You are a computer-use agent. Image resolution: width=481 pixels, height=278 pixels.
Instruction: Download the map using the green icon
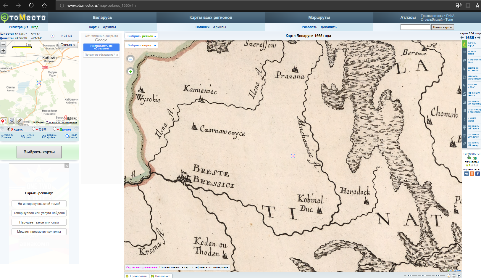[x=464, y=44]
